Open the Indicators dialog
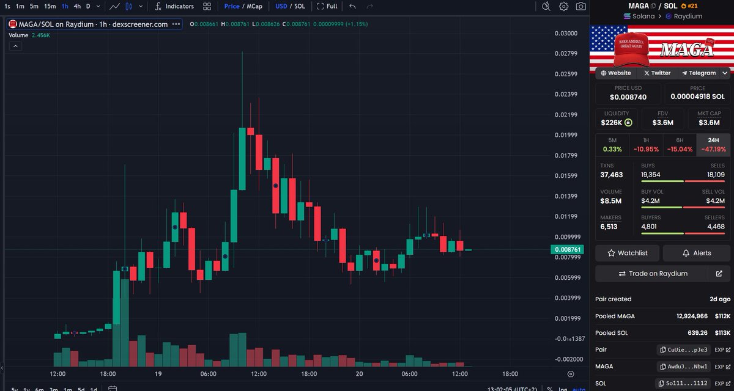This screenshot has height=391, width=734. pos(174,6)
